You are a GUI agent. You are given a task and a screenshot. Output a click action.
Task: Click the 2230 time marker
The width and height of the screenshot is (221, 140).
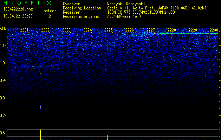pyautogui.click(x=214, y=30)
